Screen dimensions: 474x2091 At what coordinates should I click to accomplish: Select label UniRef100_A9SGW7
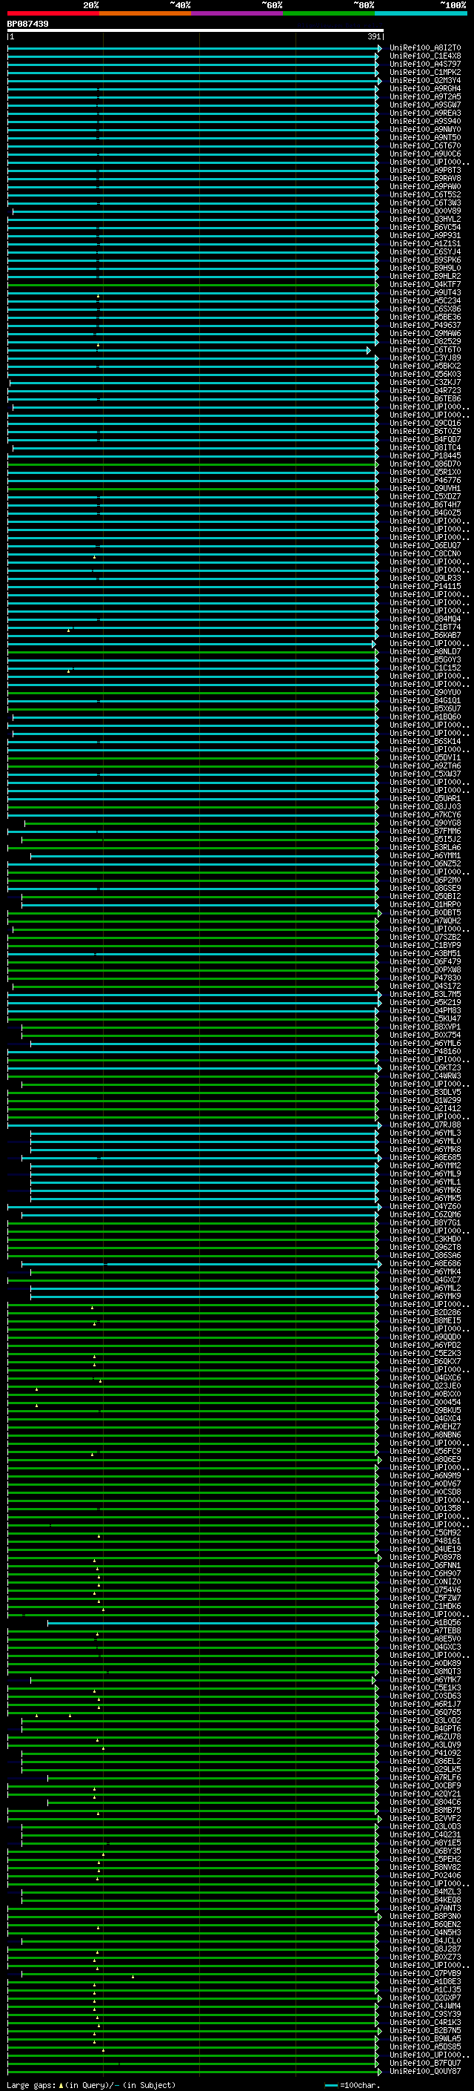pyautogui.click(x=425, y=105)
